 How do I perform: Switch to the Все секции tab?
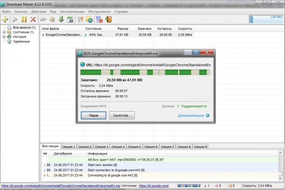pos(50,146)
